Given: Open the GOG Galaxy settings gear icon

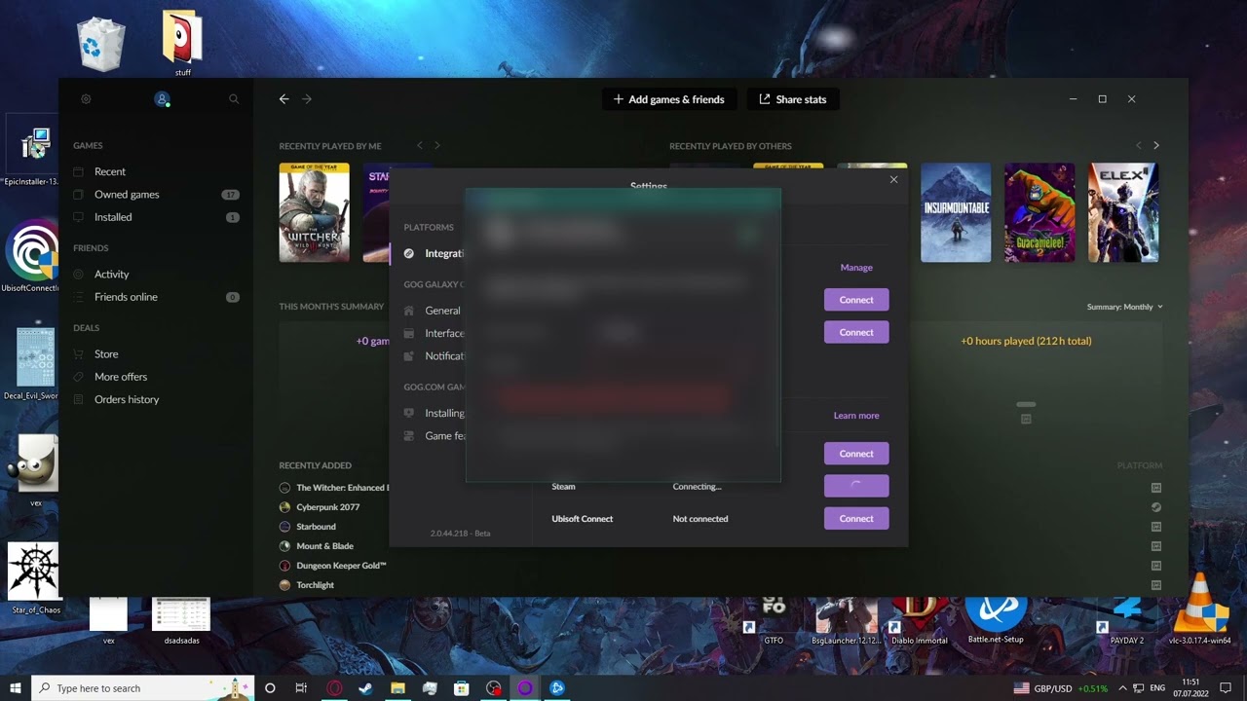Looking at the screenshot, I should [x=86, y=99].
